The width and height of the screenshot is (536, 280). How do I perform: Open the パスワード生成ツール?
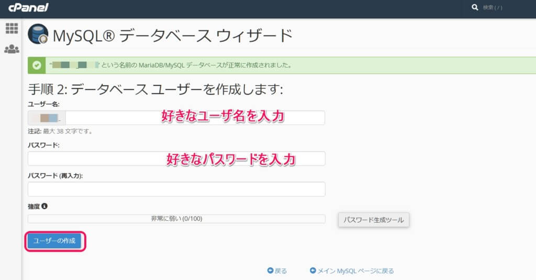[x=373, y=220]
